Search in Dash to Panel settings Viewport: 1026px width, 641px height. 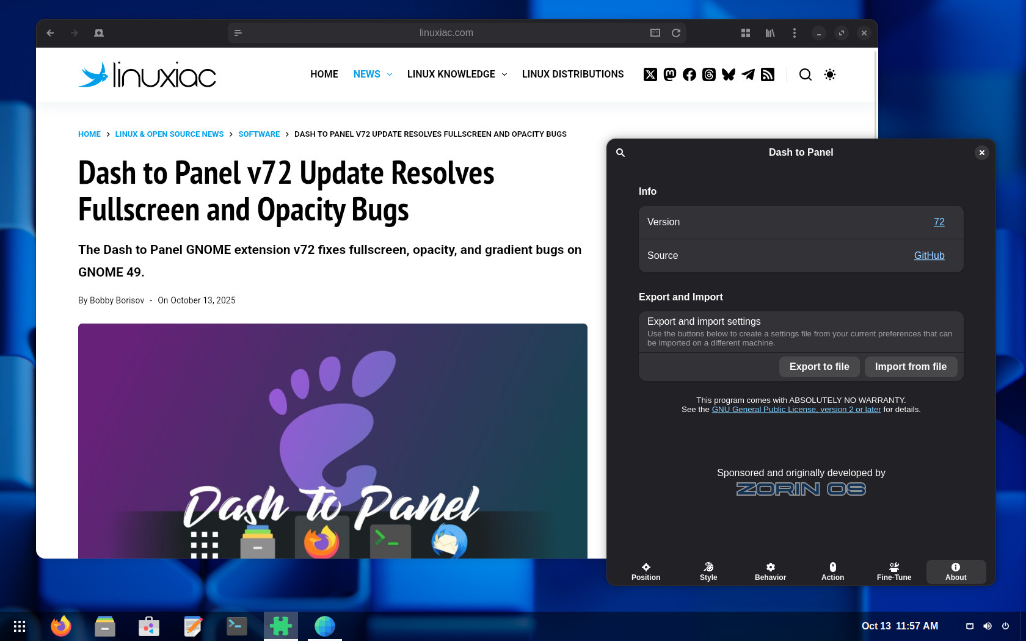pos(620,153)
